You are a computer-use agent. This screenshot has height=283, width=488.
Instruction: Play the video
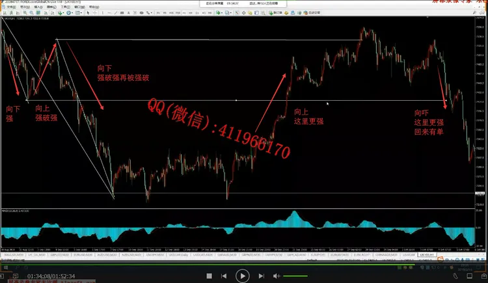pos(242,276)
